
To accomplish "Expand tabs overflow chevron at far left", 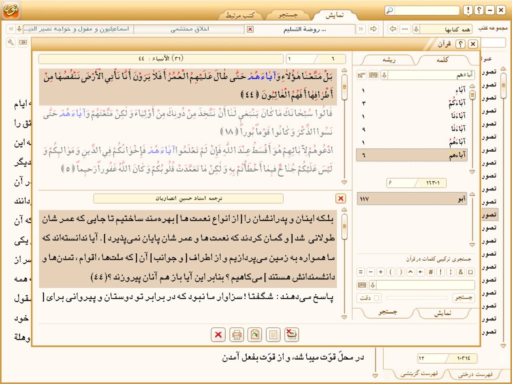I will coord(11,29).
